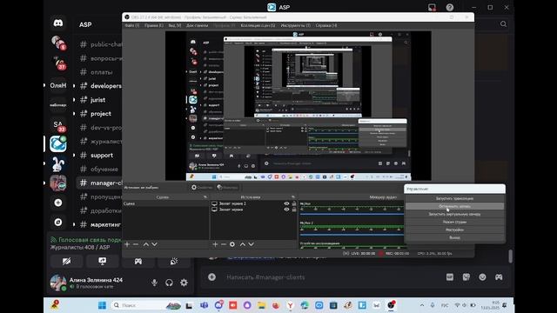The image size is (557, 313).
Task: Toggle deafen headphones in Discord user panel
Action: click(169, 283)
